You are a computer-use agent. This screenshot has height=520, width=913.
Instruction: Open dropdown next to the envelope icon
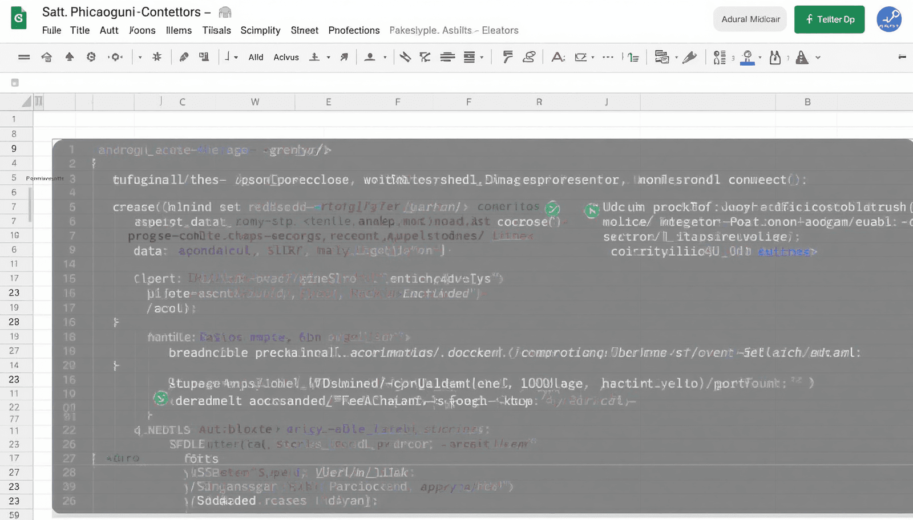[x=592, y=58]
